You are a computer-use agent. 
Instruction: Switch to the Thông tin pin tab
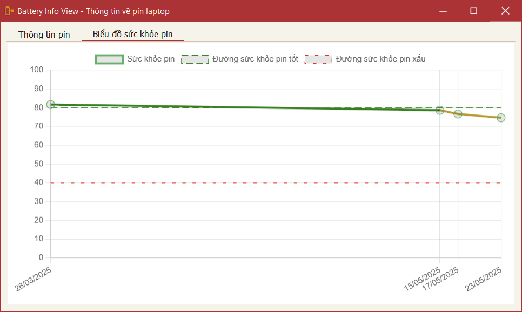[44, 35]
